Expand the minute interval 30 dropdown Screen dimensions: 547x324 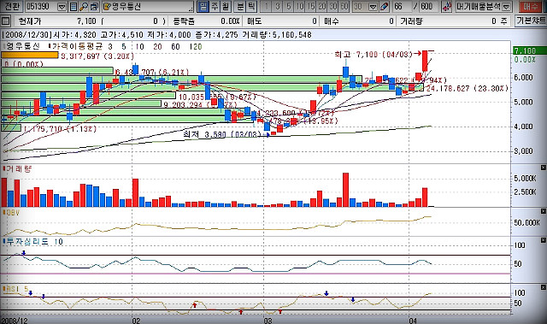(x=373, y=7)
